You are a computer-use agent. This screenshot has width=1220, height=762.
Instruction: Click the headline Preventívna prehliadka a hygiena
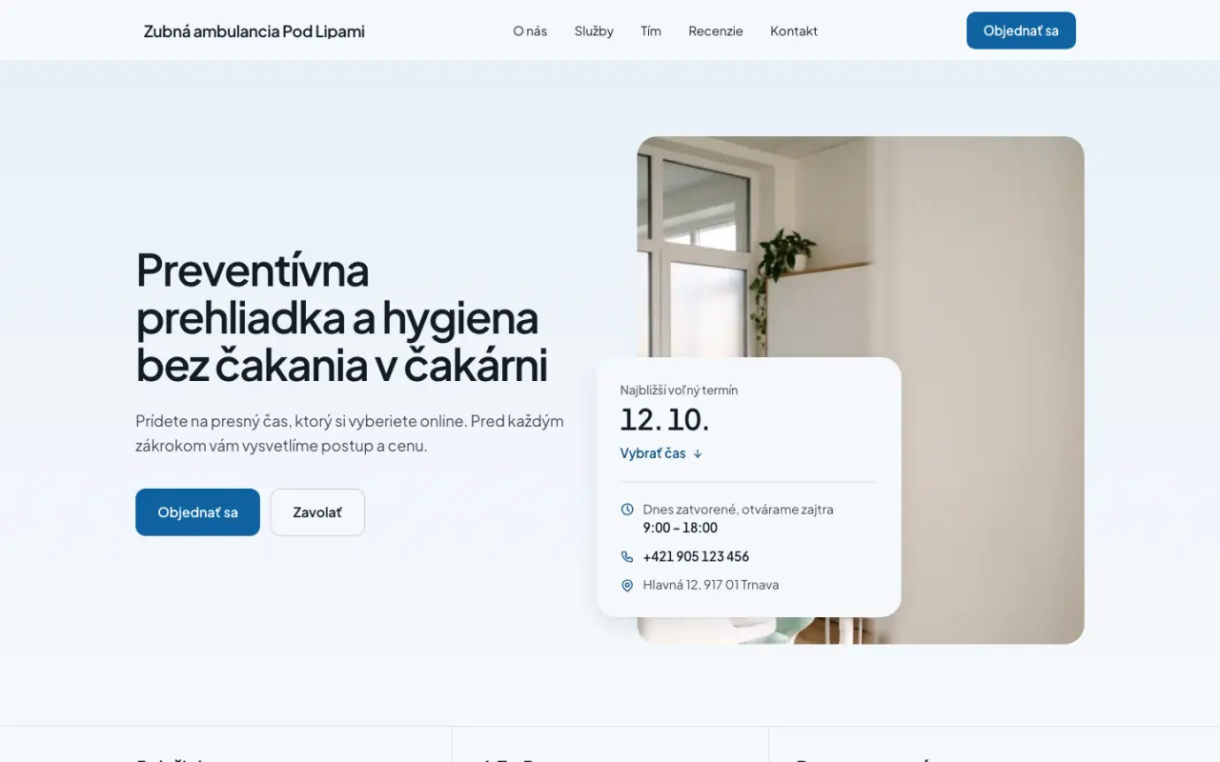(342, 317)
